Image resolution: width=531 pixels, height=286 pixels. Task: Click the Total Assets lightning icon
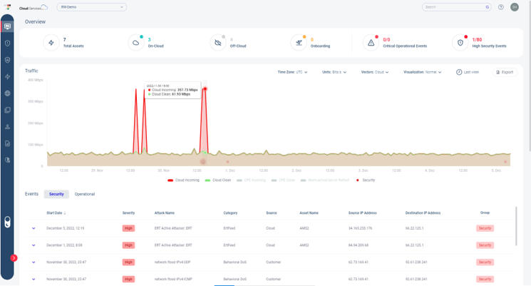pos(51,43)
